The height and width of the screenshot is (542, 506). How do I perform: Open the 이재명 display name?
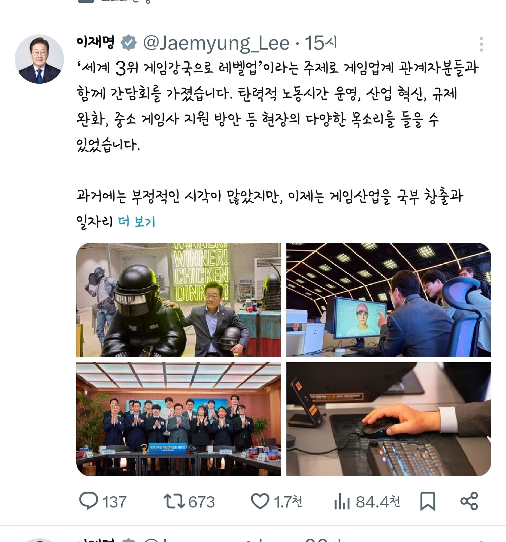point(96,43)
